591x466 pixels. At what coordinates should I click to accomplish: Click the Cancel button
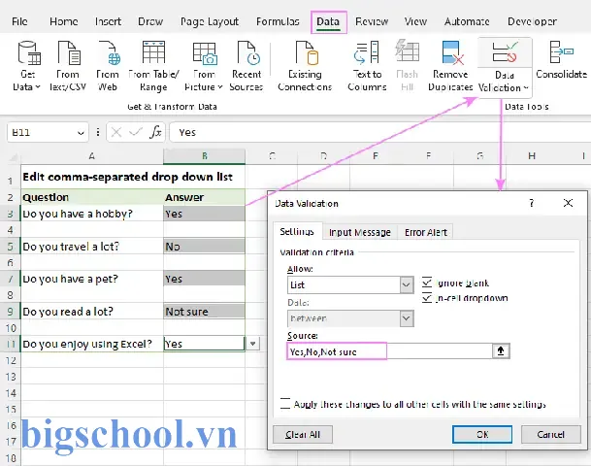click(551, 434)
